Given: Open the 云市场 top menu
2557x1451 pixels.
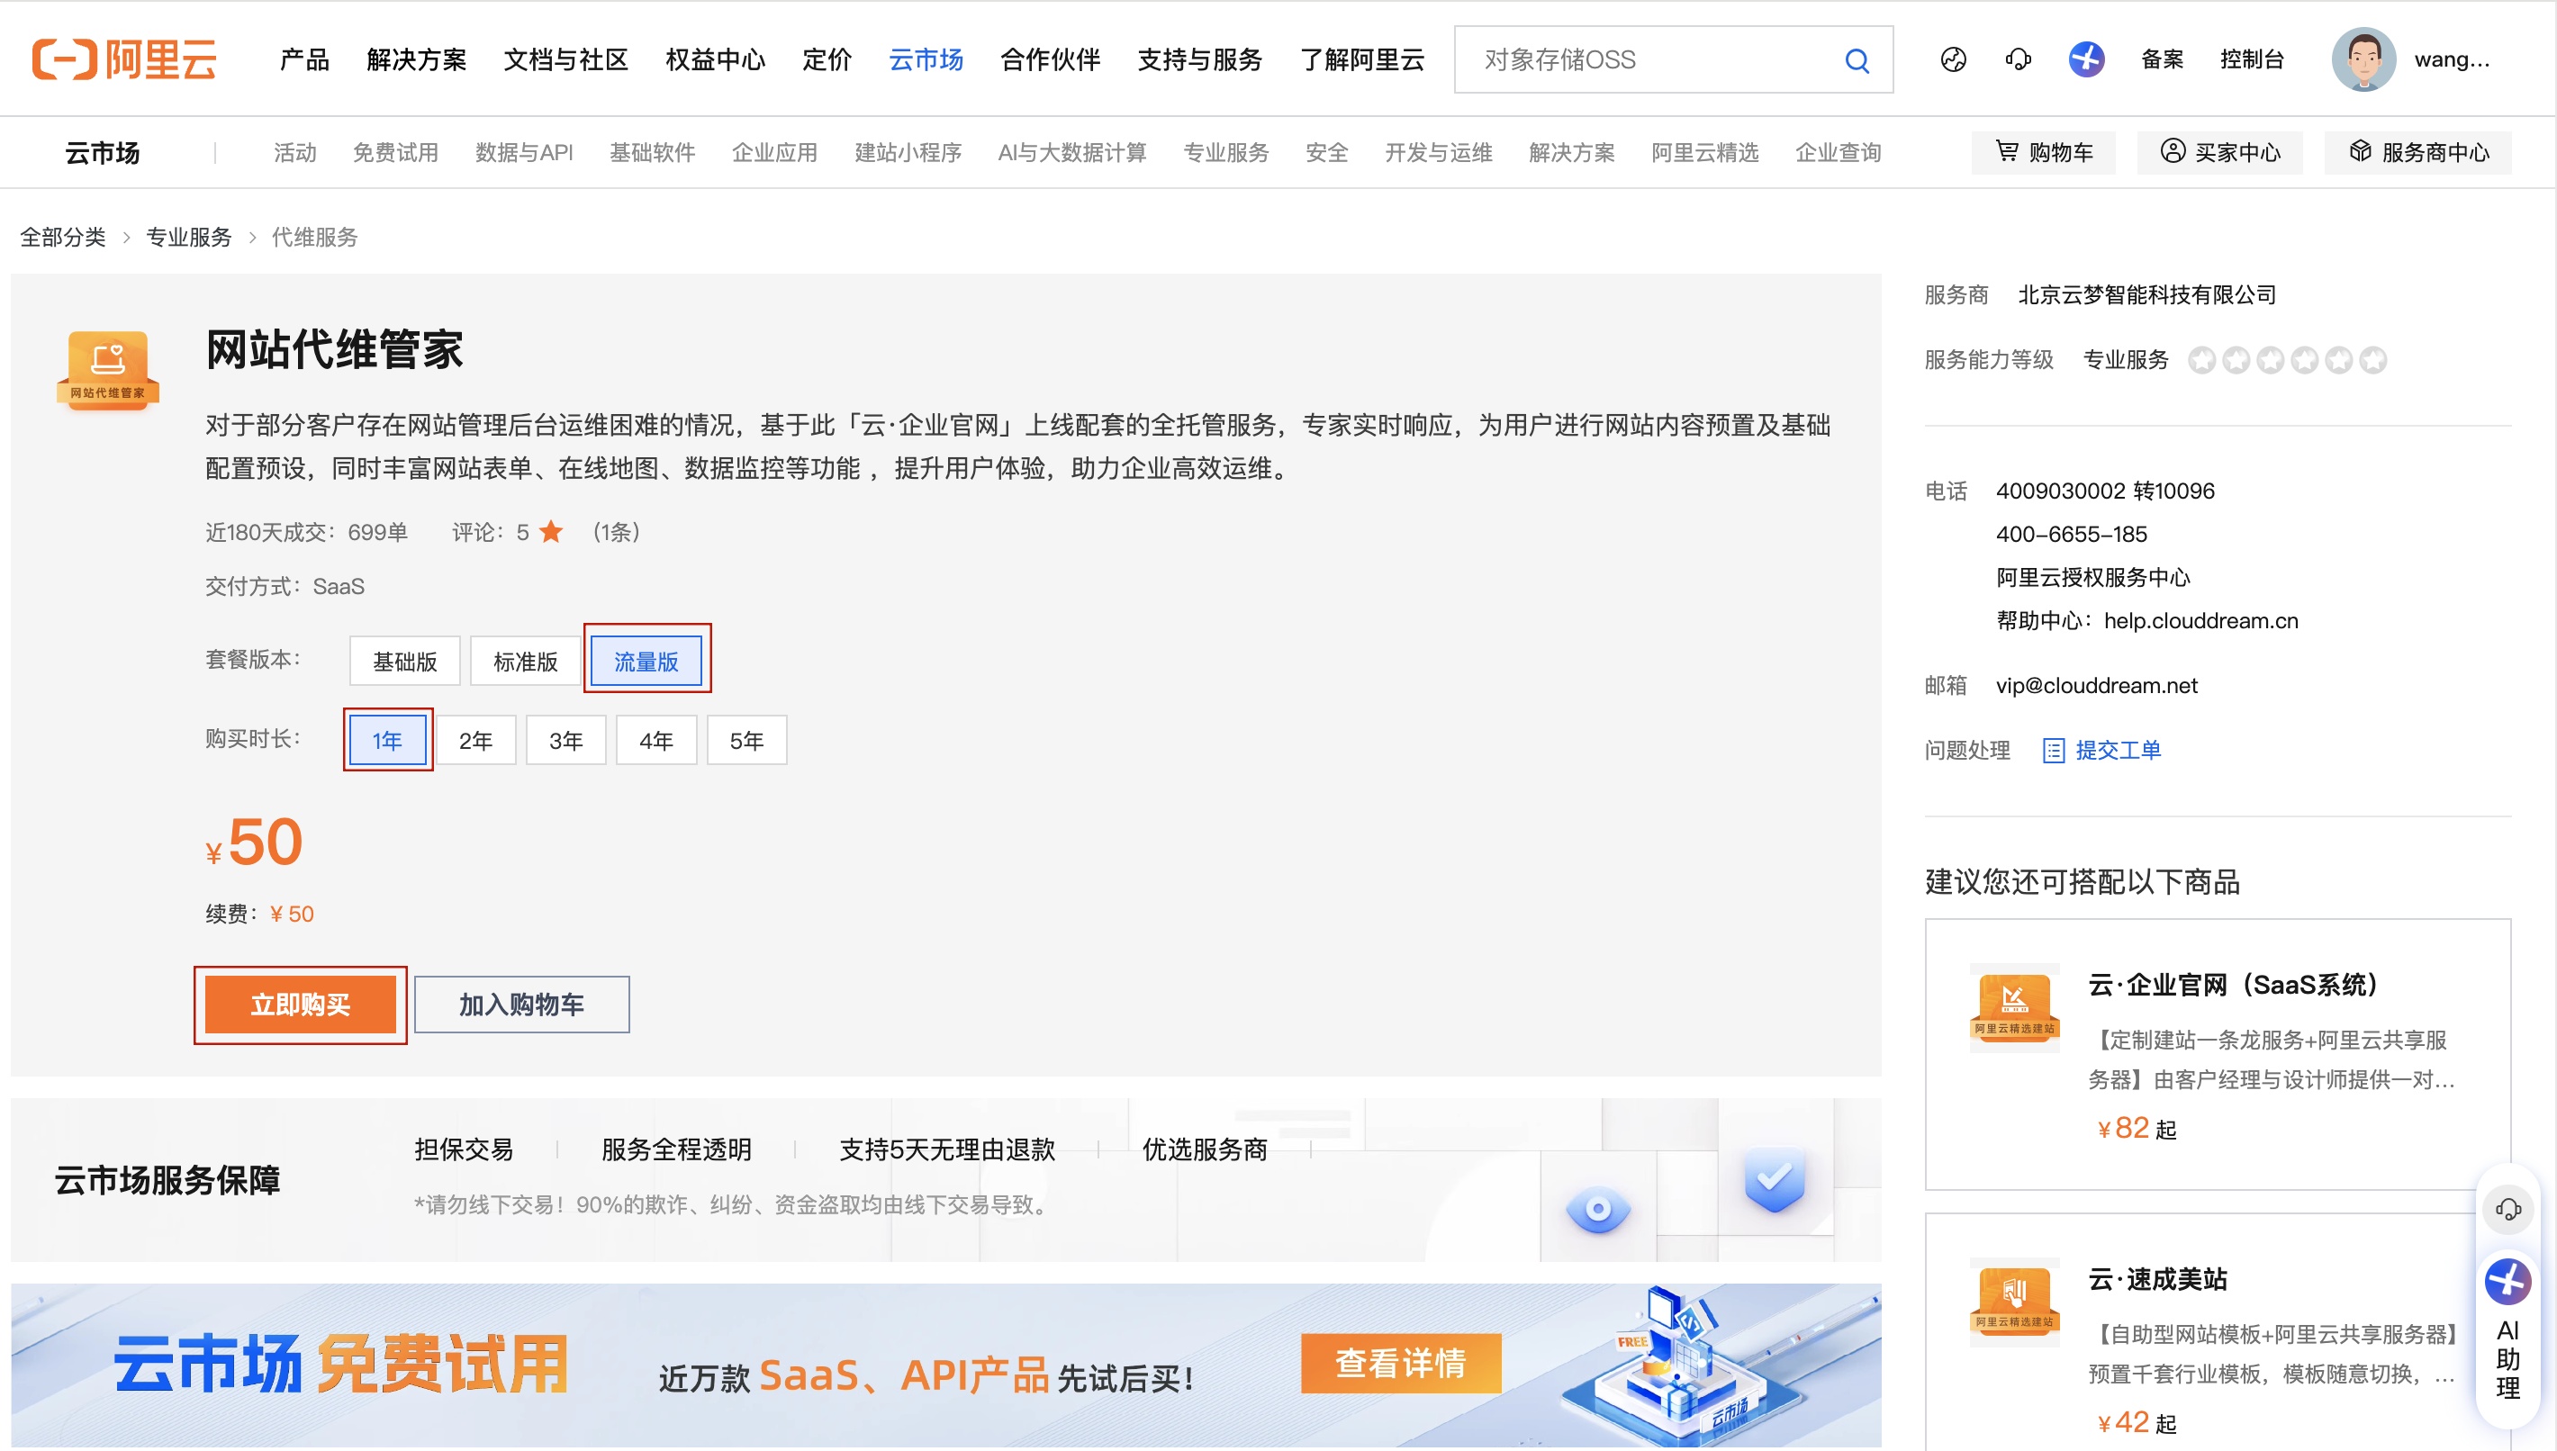Looking at the screenshot, I should [x=926, y=59].
